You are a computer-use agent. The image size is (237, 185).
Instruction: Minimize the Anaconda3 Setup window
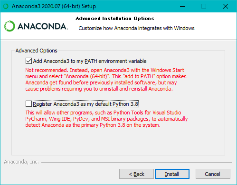click(182, 6)
